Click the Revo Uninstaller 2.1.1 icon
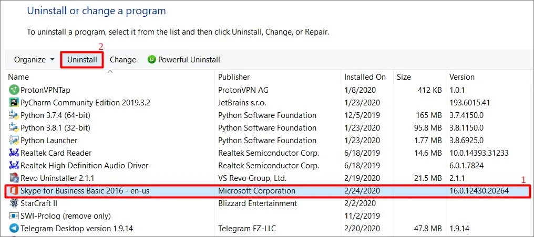The height and width of the screenshot is (237, 534). click(13, 178)
